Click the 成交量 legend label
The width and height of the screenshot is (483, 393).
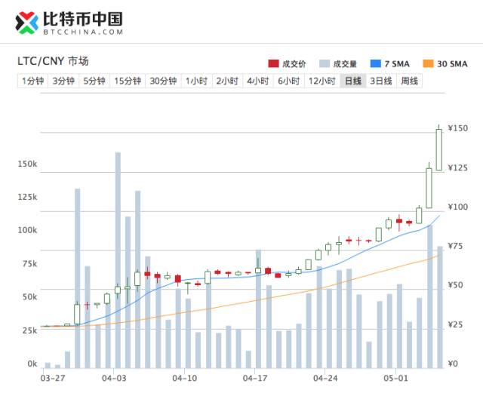click(345, 64)
